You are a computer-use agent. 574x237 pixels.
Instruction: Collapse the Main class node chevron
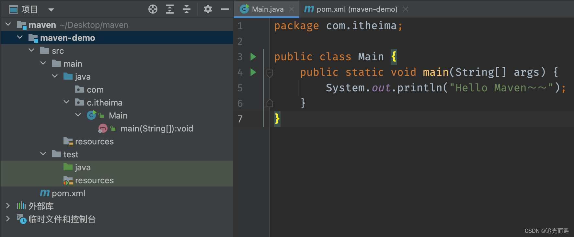(x=78, y=115)
